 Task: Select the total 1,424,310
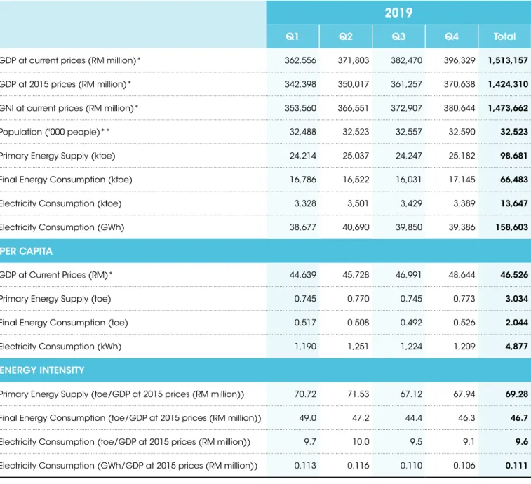pos(508,84)
